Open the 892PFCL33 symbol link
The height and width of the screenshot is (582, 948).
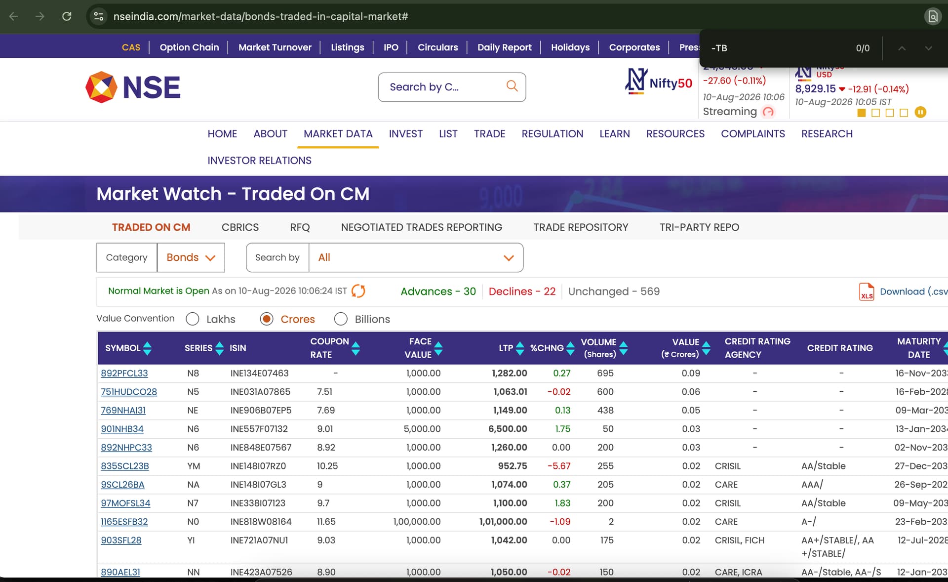pos(124,374)
